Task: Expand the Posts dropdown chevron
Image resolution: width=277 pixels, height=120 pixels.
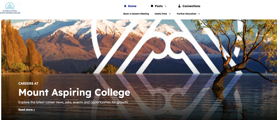Action: [166, 6]
